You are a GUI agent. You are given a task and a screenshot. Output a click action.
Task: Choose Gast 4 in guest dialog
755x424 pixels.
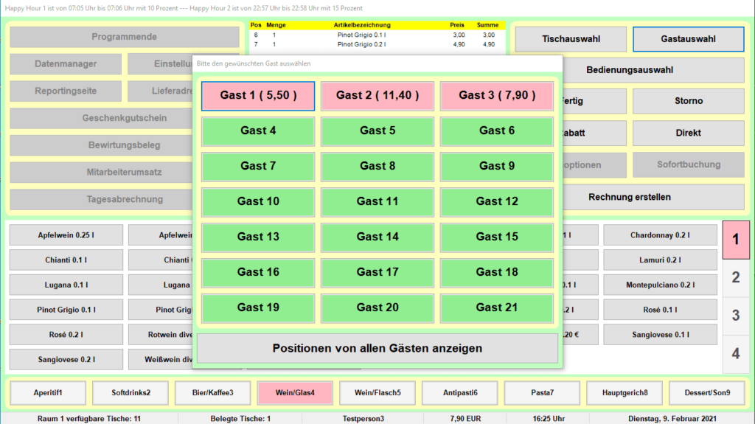coord(258,131)
